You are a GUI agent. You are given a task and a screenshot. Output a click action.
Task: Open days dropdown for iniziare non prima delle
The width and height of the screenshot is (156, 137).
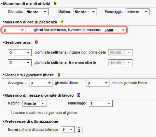pyautogui.click(x=20, y=53)
